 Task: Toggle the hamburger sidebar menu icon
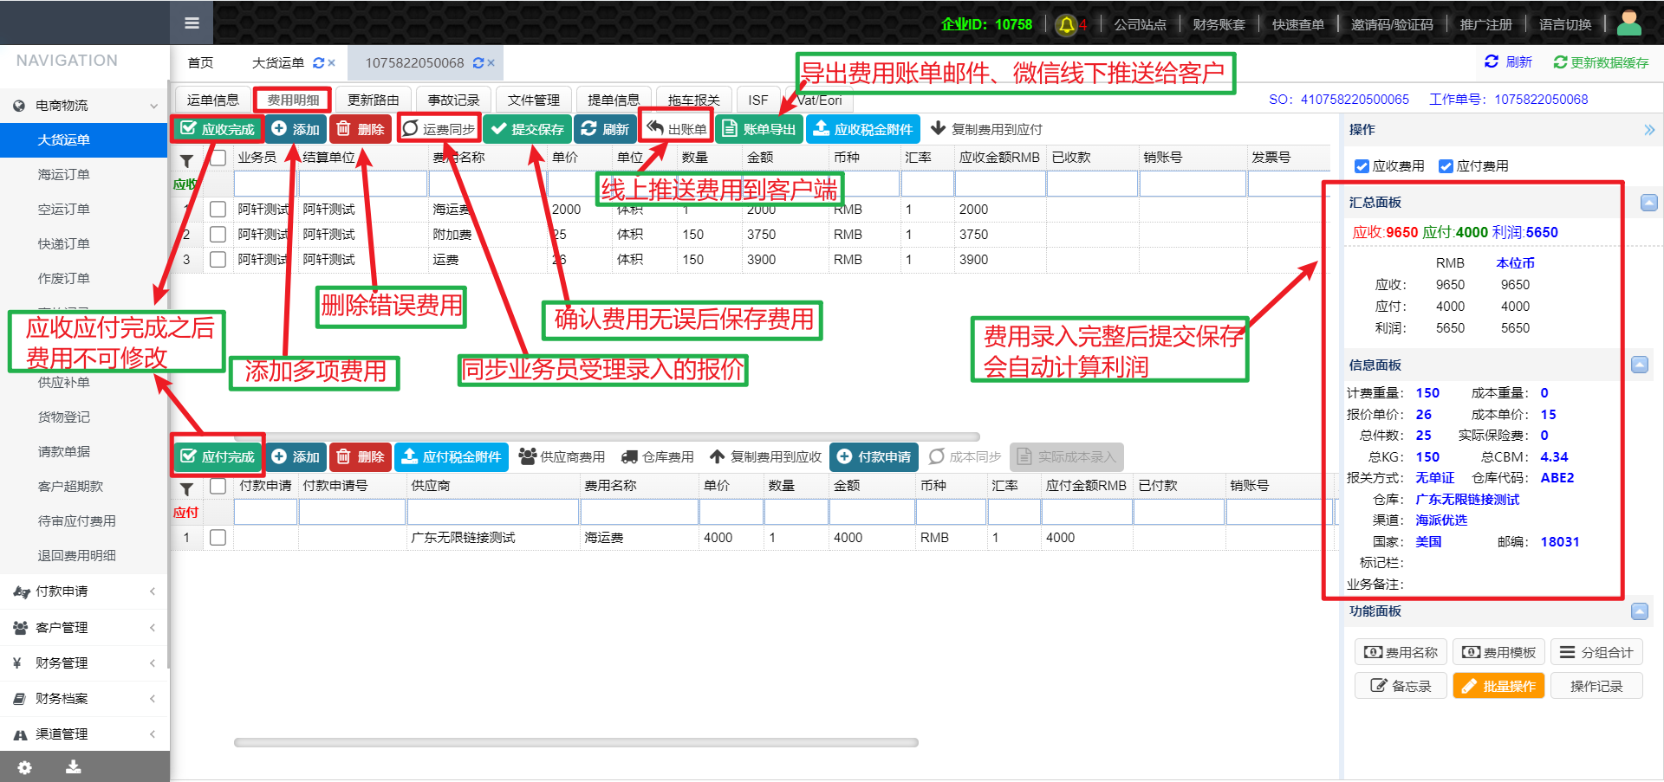coord(192,23)
